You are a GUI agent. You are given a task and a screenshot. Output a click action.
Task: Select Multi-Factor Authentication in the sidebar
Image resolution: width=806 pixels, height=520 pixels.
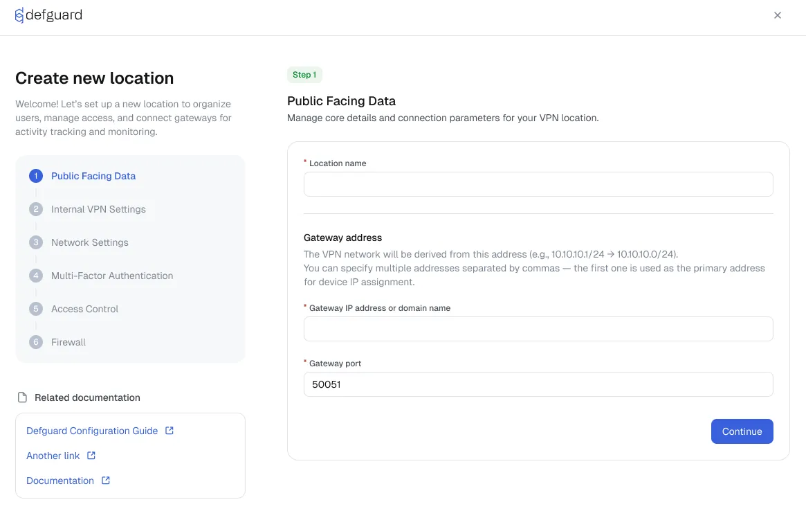(x=111, y=276)
